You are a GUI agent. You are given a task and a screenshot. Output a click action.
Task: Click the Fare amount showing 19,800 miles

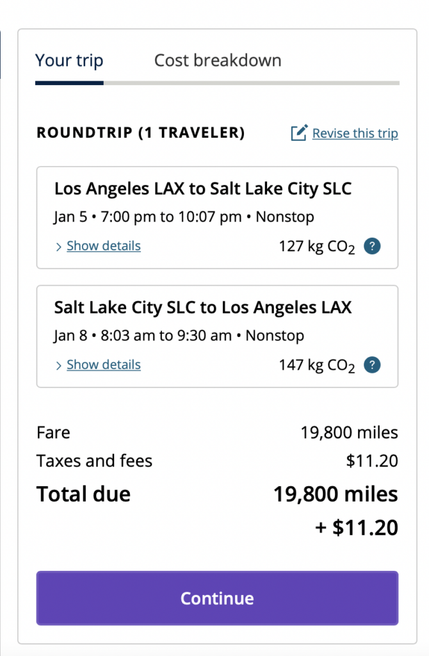[349, 432]
